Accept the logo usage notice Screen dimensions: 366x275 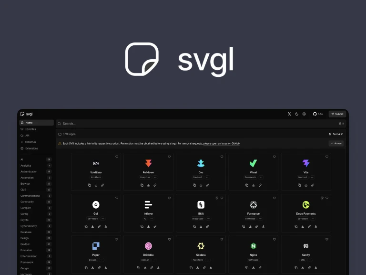pyautogui.click(x=336, y=143)
